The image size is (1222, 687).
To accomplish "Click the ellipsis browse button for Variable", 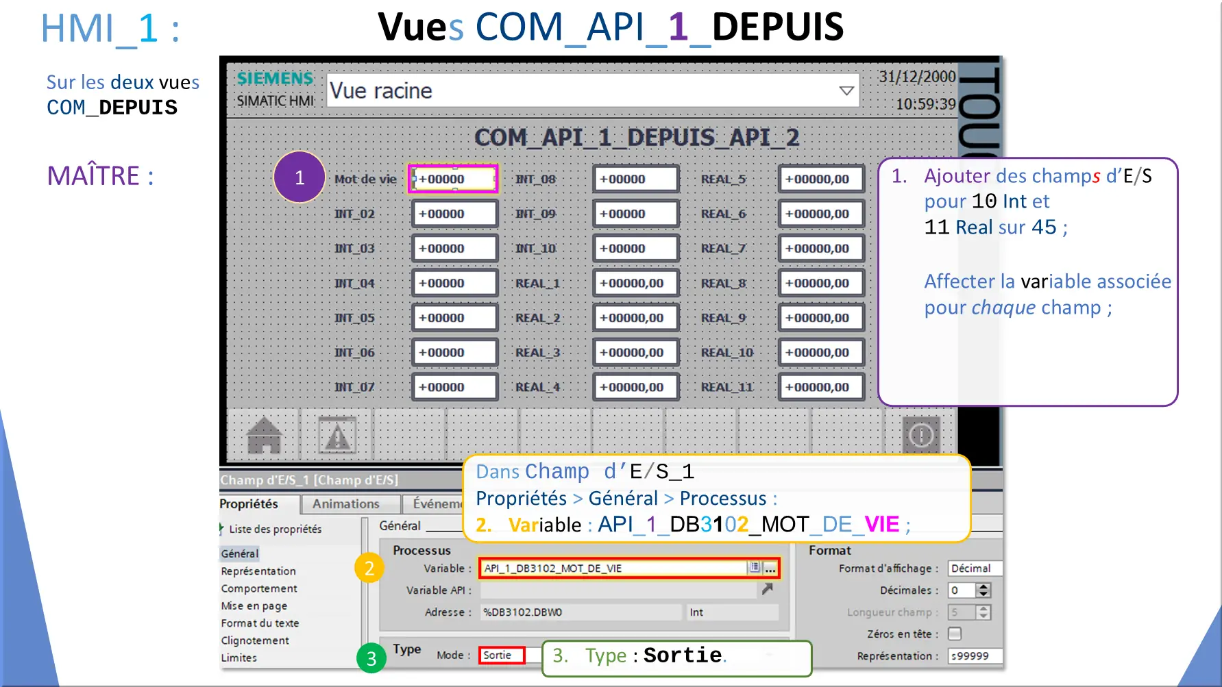I will (x=770, y=568).
